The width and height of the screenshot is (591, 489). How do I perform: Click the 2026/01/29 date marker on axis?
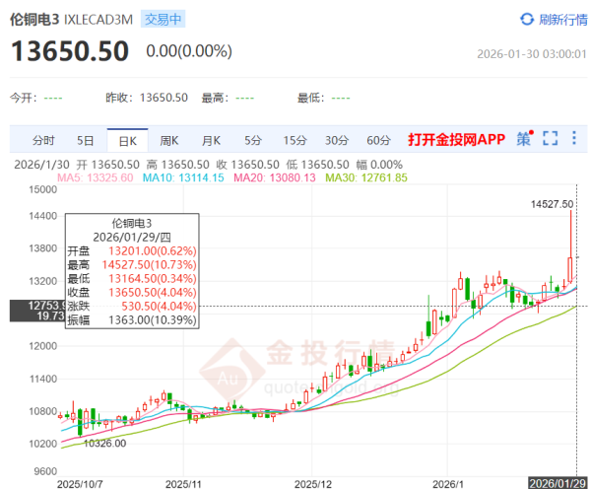click(x=558, y=483)
